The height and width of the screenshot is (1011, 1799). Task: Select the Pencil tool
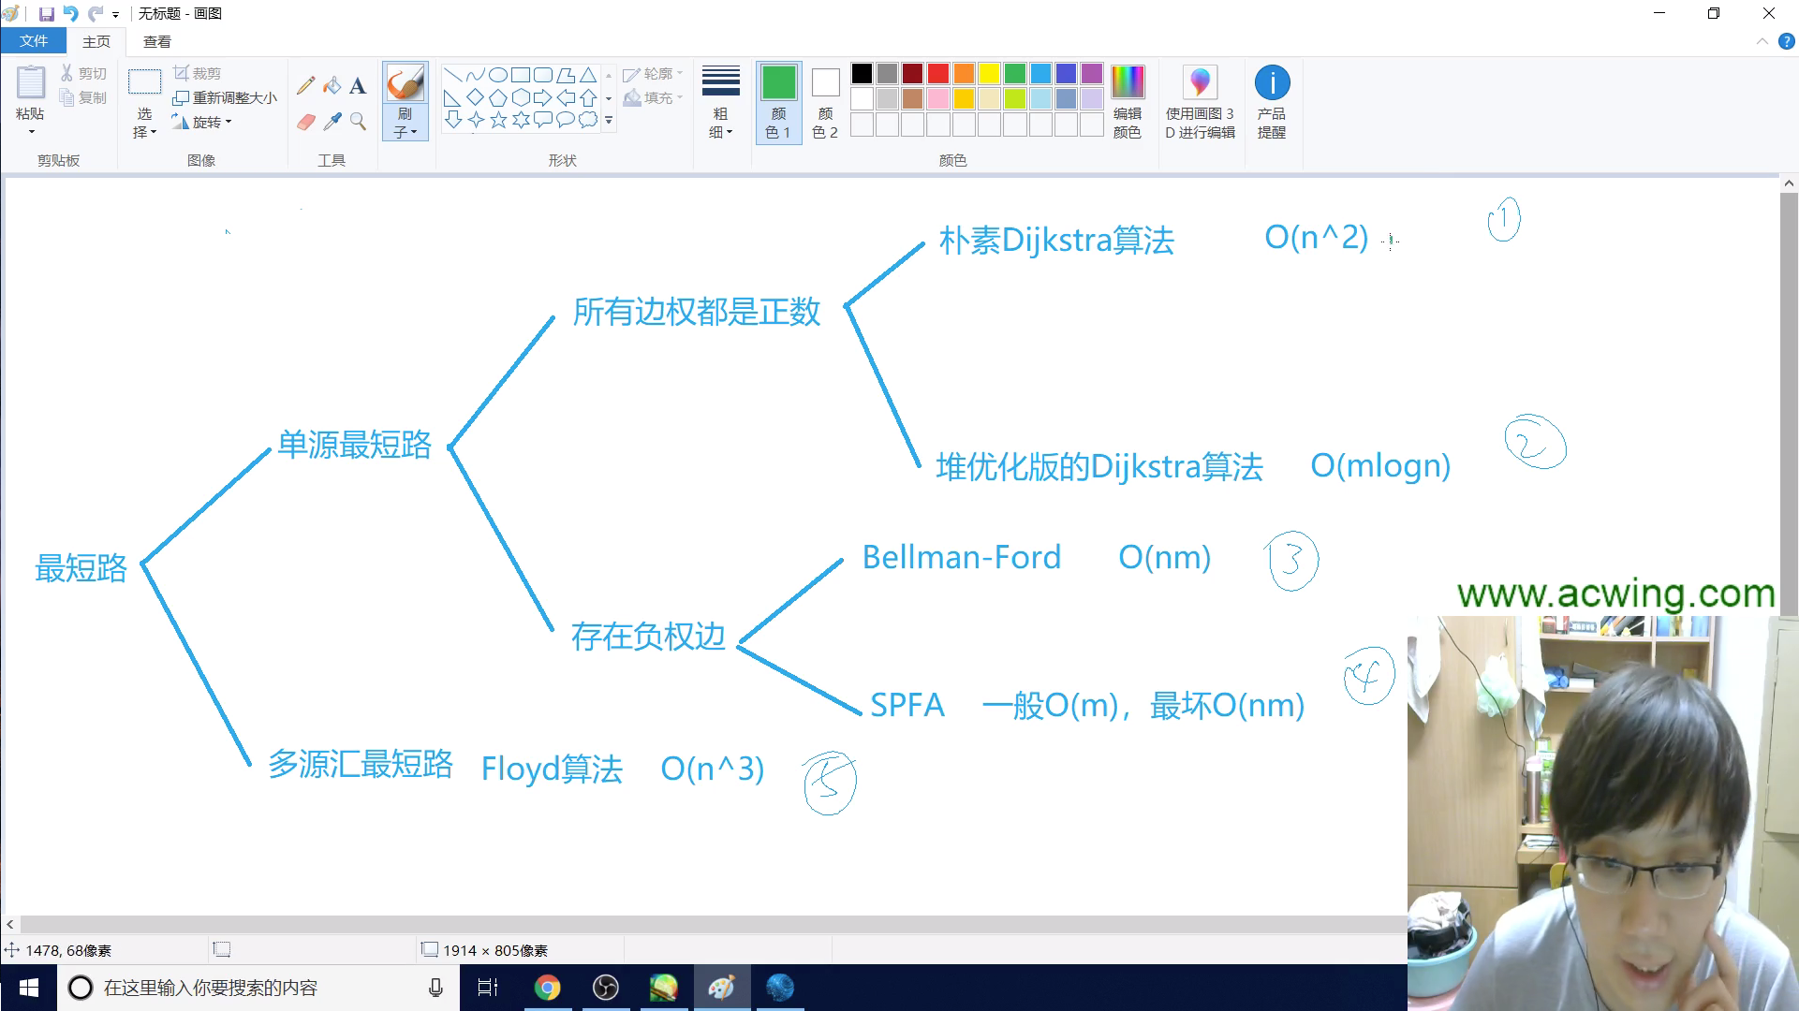[x=305, y=85]
